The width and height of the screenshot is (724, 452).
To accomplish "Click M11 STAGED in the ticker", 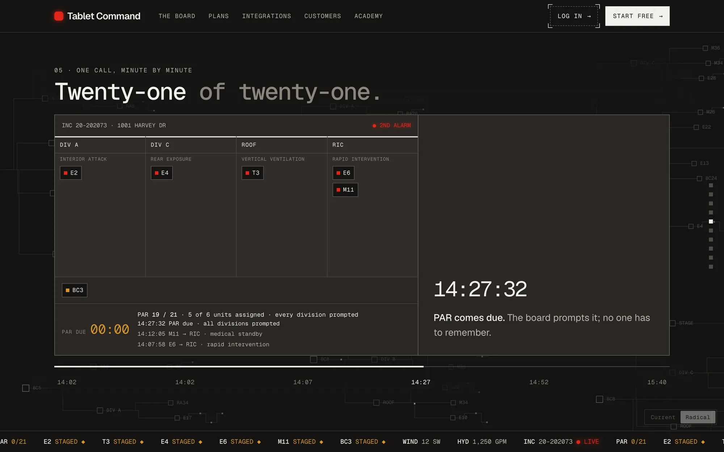I will coord(300,442).
